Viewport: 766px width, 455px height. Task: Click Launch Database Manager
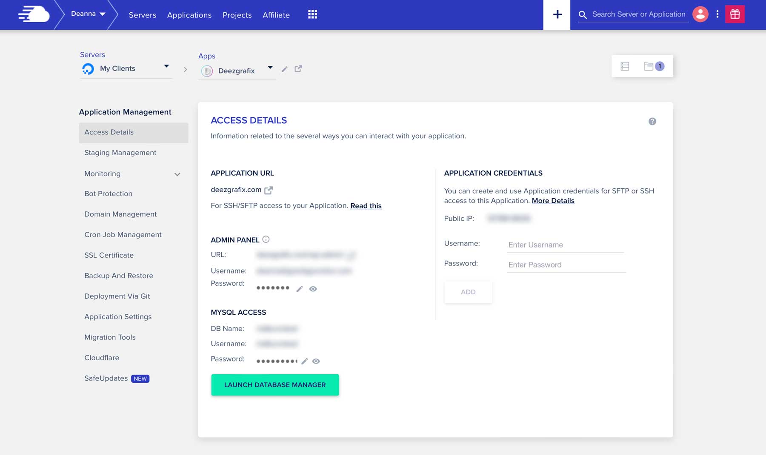click(275, 384)
